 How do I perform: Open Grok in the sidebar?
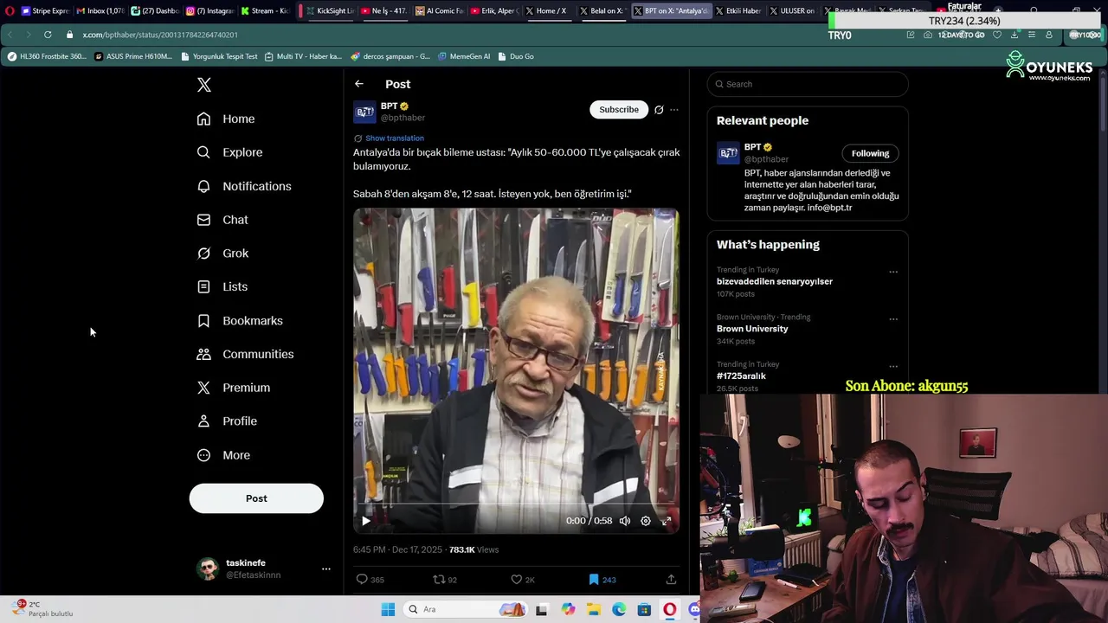click(222, 254)
